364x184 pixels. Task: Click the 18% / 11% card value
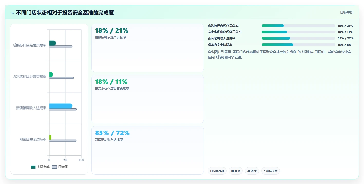[111, 82]
